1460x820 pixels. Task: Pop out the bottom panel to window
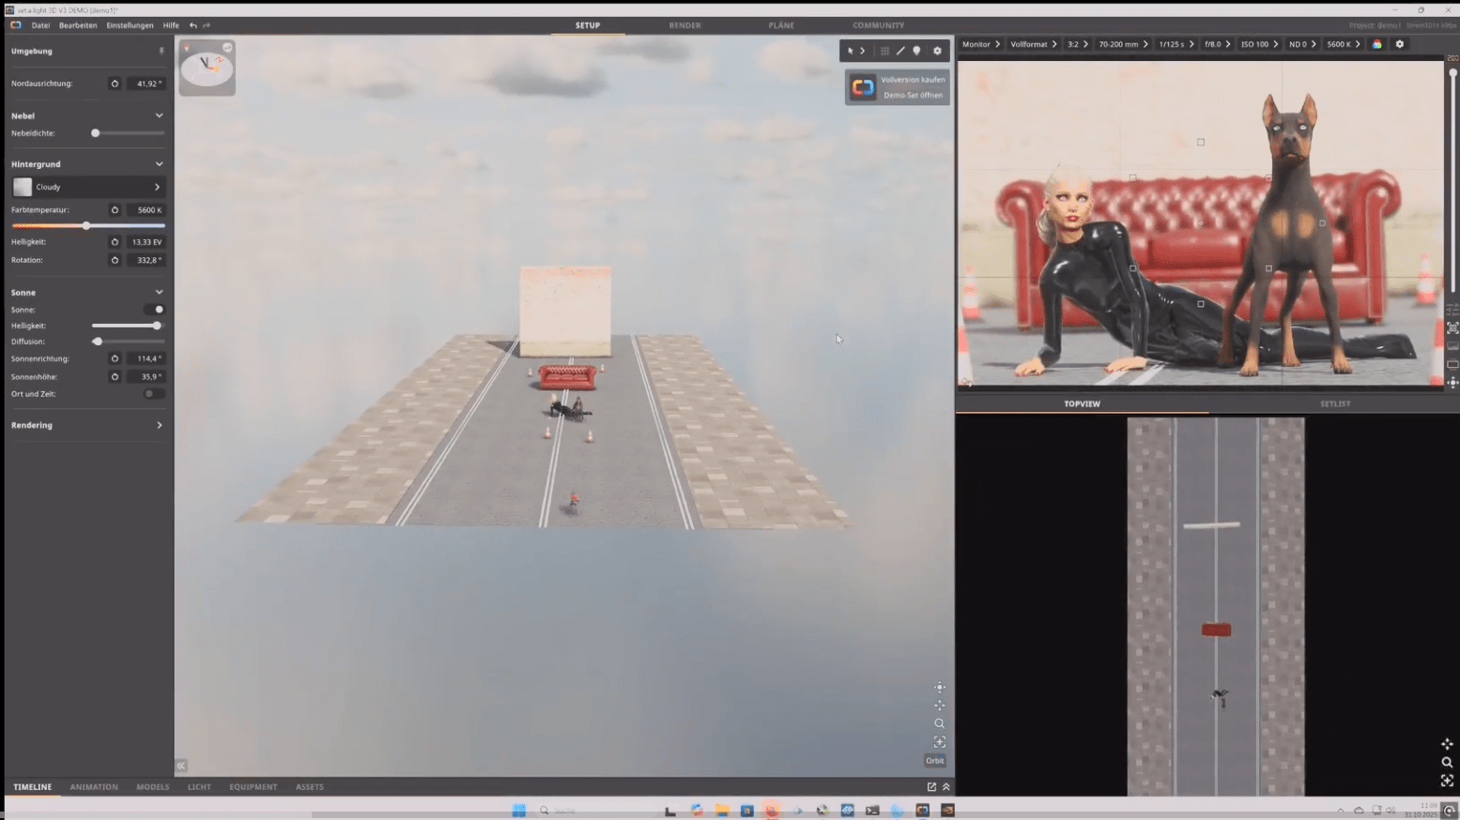(931, 787)
